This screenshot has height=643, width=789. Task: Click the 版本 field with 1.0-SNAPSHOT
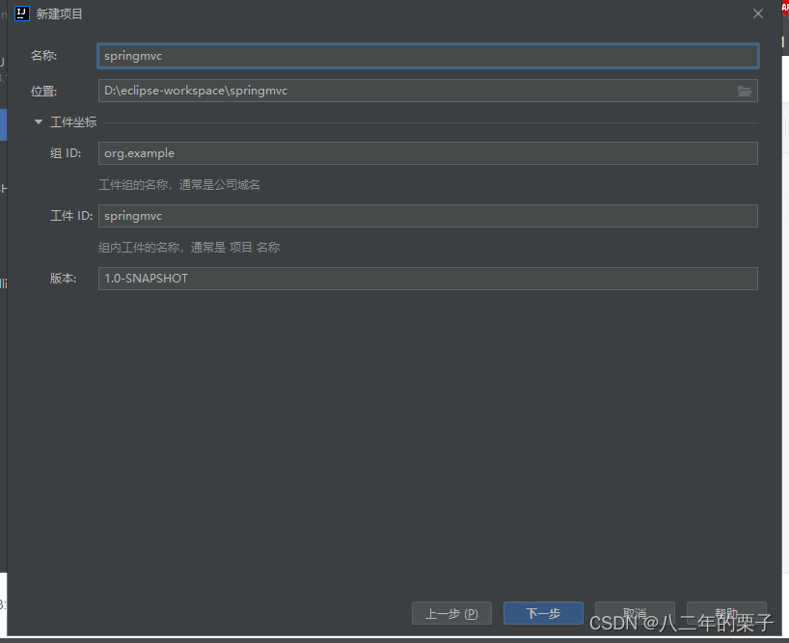(427, 279)
